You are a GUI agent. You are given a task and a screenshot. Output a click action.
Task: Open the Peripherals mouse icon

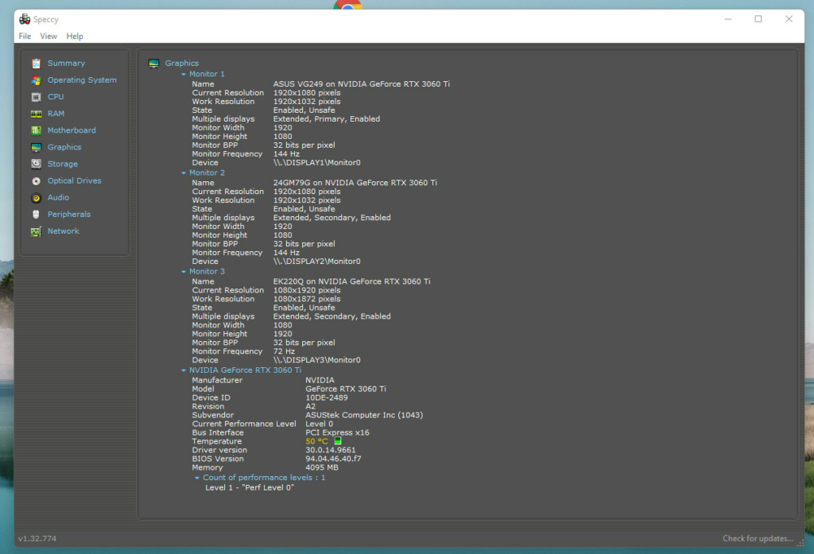click(x=36, y=215)
